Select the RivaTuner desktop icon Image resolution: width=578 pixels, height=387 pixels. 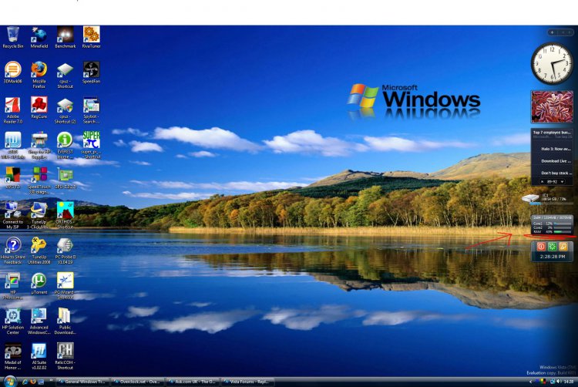91,37
